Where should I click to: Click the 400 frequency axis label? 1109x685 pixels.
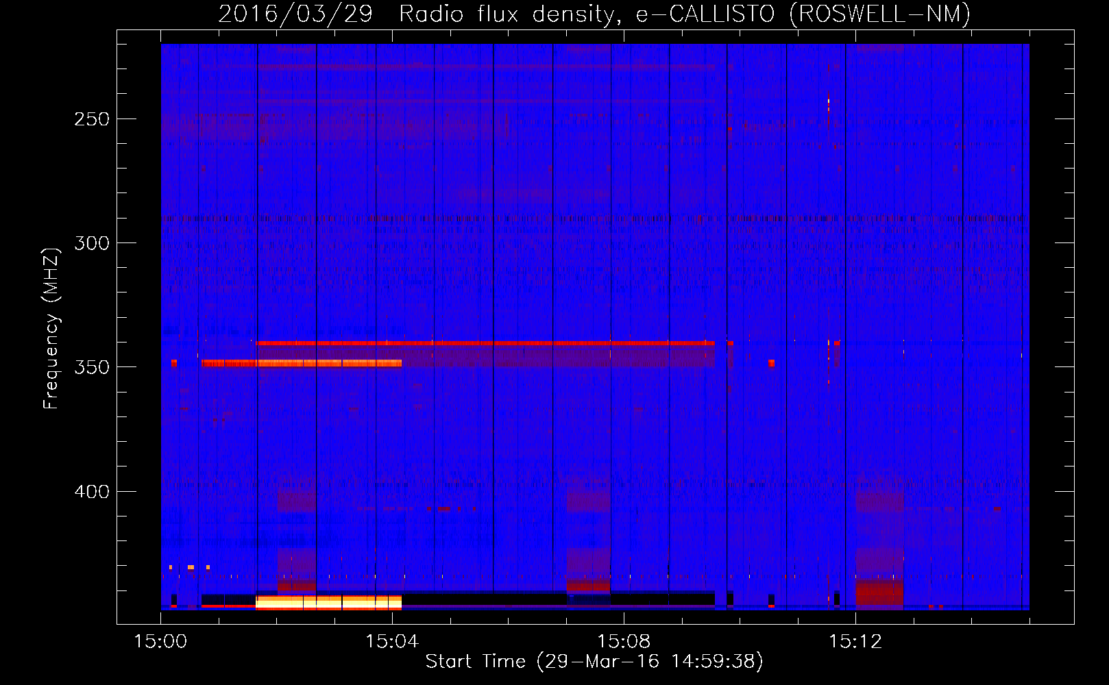(x=92, y=492)
